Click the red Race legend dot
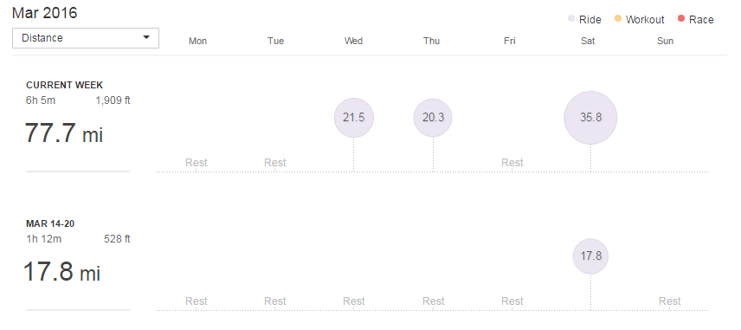 coord(681,19)
